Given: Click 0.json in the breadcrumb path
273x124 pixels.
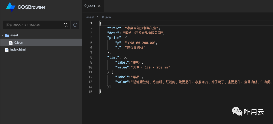Looking at the screenshot, I should pos(106,17).
